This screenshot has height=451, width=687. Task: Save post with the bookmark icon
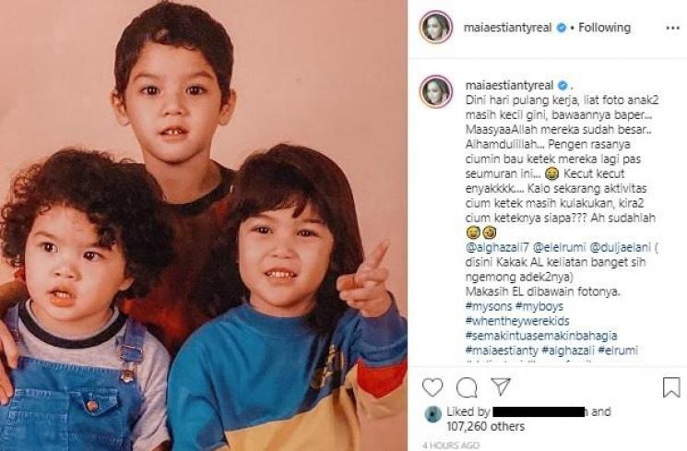click(670, 387)
